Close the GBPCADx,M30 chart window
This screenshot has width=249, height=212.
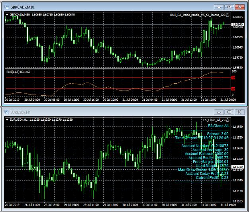[239, 7]
